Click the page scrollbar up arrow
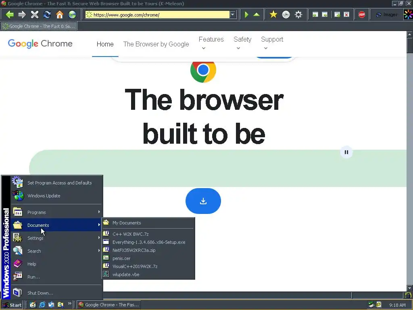The width and height of the screenshot is (413, 310). [409, 34]
